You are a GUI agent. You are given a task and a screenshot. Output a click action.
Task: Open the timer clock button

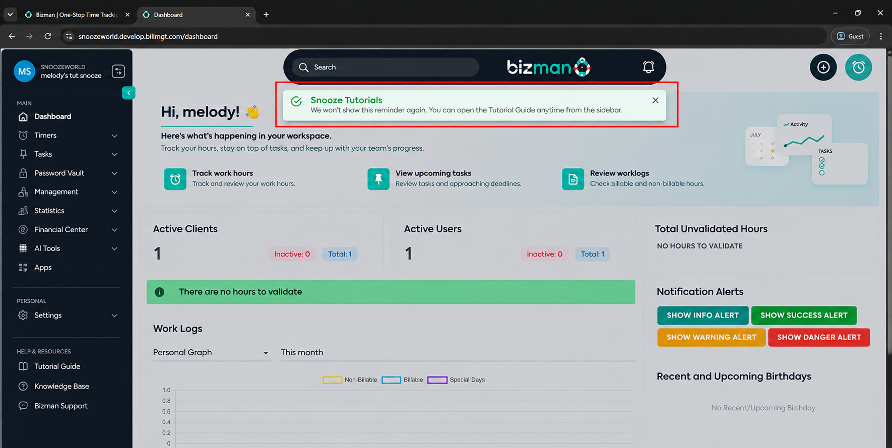(858, 67)
